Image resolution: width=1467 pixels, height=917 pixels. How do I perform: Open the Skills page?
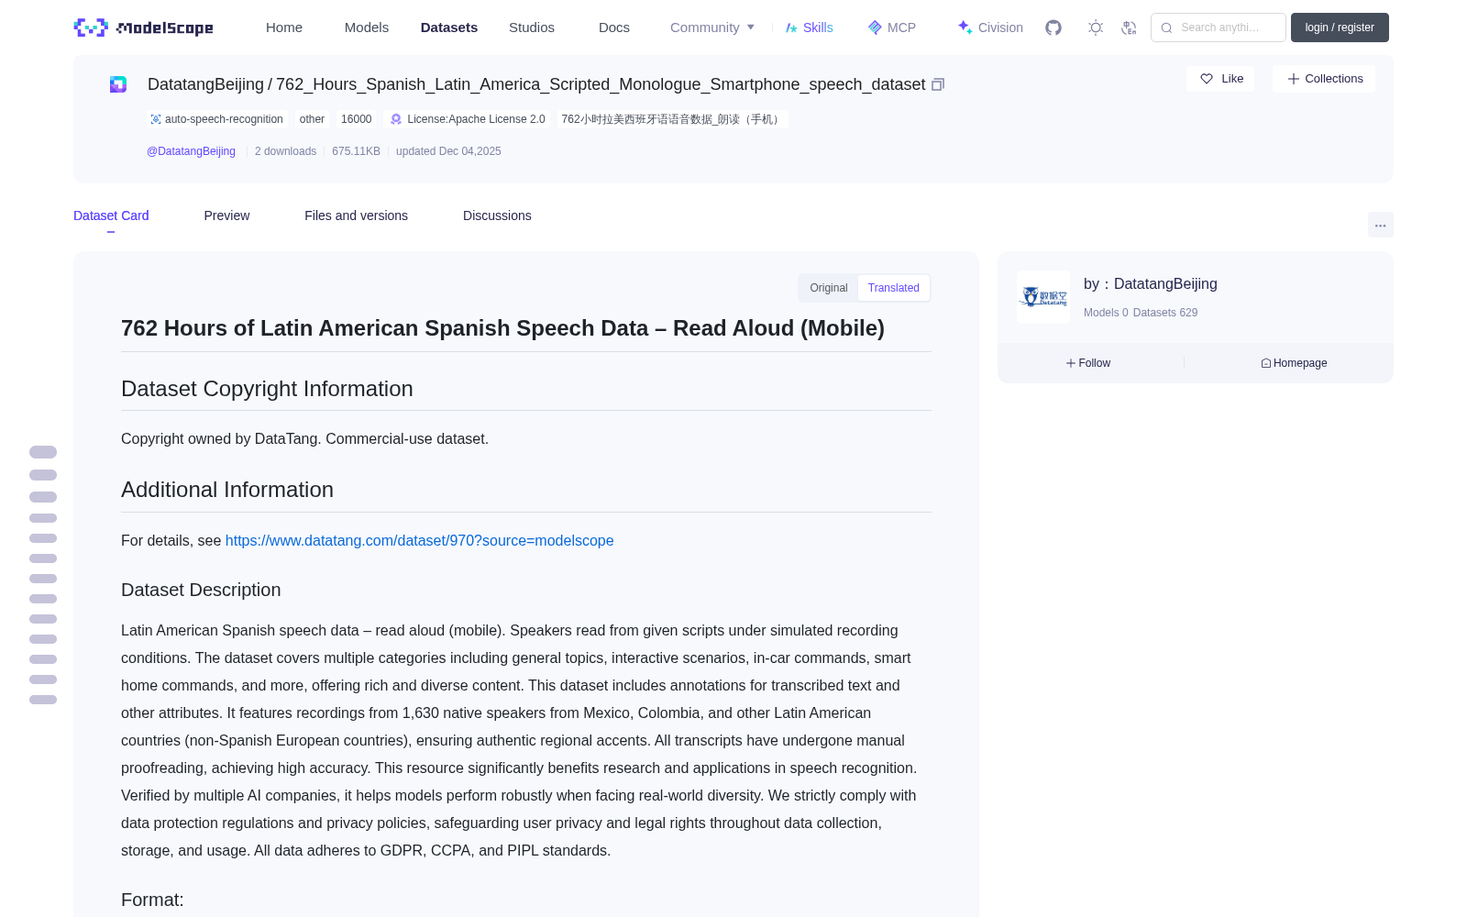pos(809,28)
